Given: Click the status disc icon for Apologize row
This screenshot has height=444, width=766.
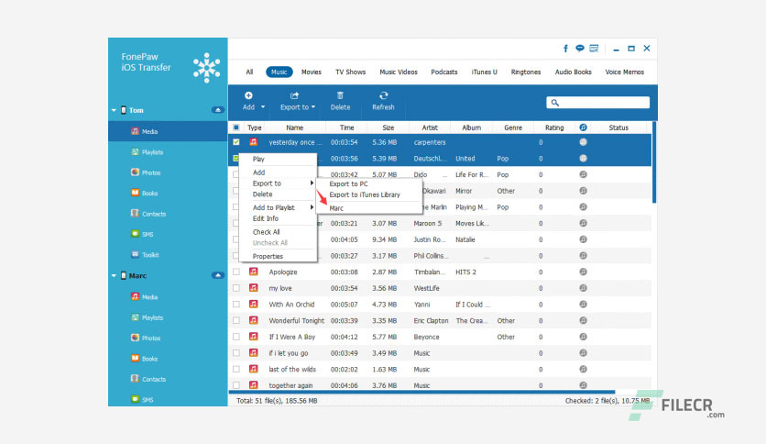Looking at the screenshot, I should tap(583, 272).
